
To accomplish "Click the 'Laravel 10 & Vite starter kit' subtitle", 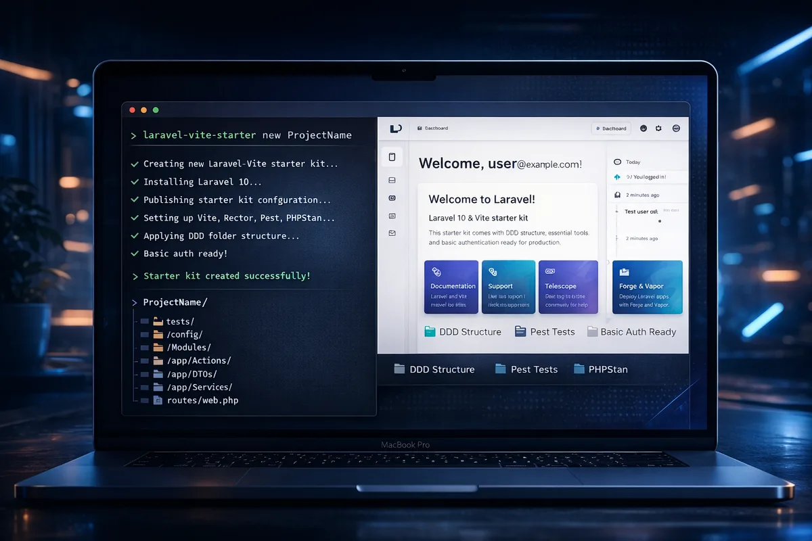I will pos(478,218).
